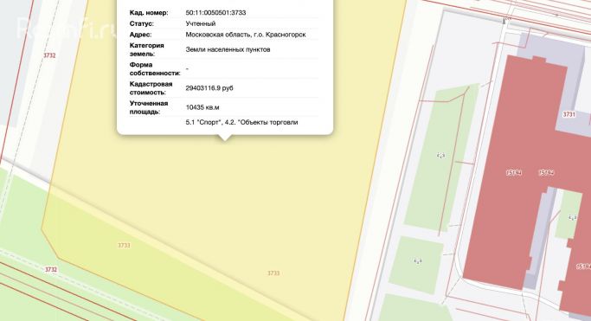Click the popup's pointer arrow tip
This screenshot has width=591, height=321.
[225, 140]
